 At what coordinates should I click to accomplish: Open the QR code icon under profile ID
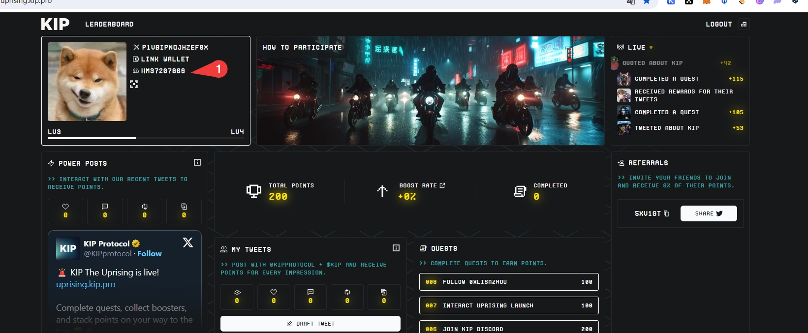coord(134,84)
